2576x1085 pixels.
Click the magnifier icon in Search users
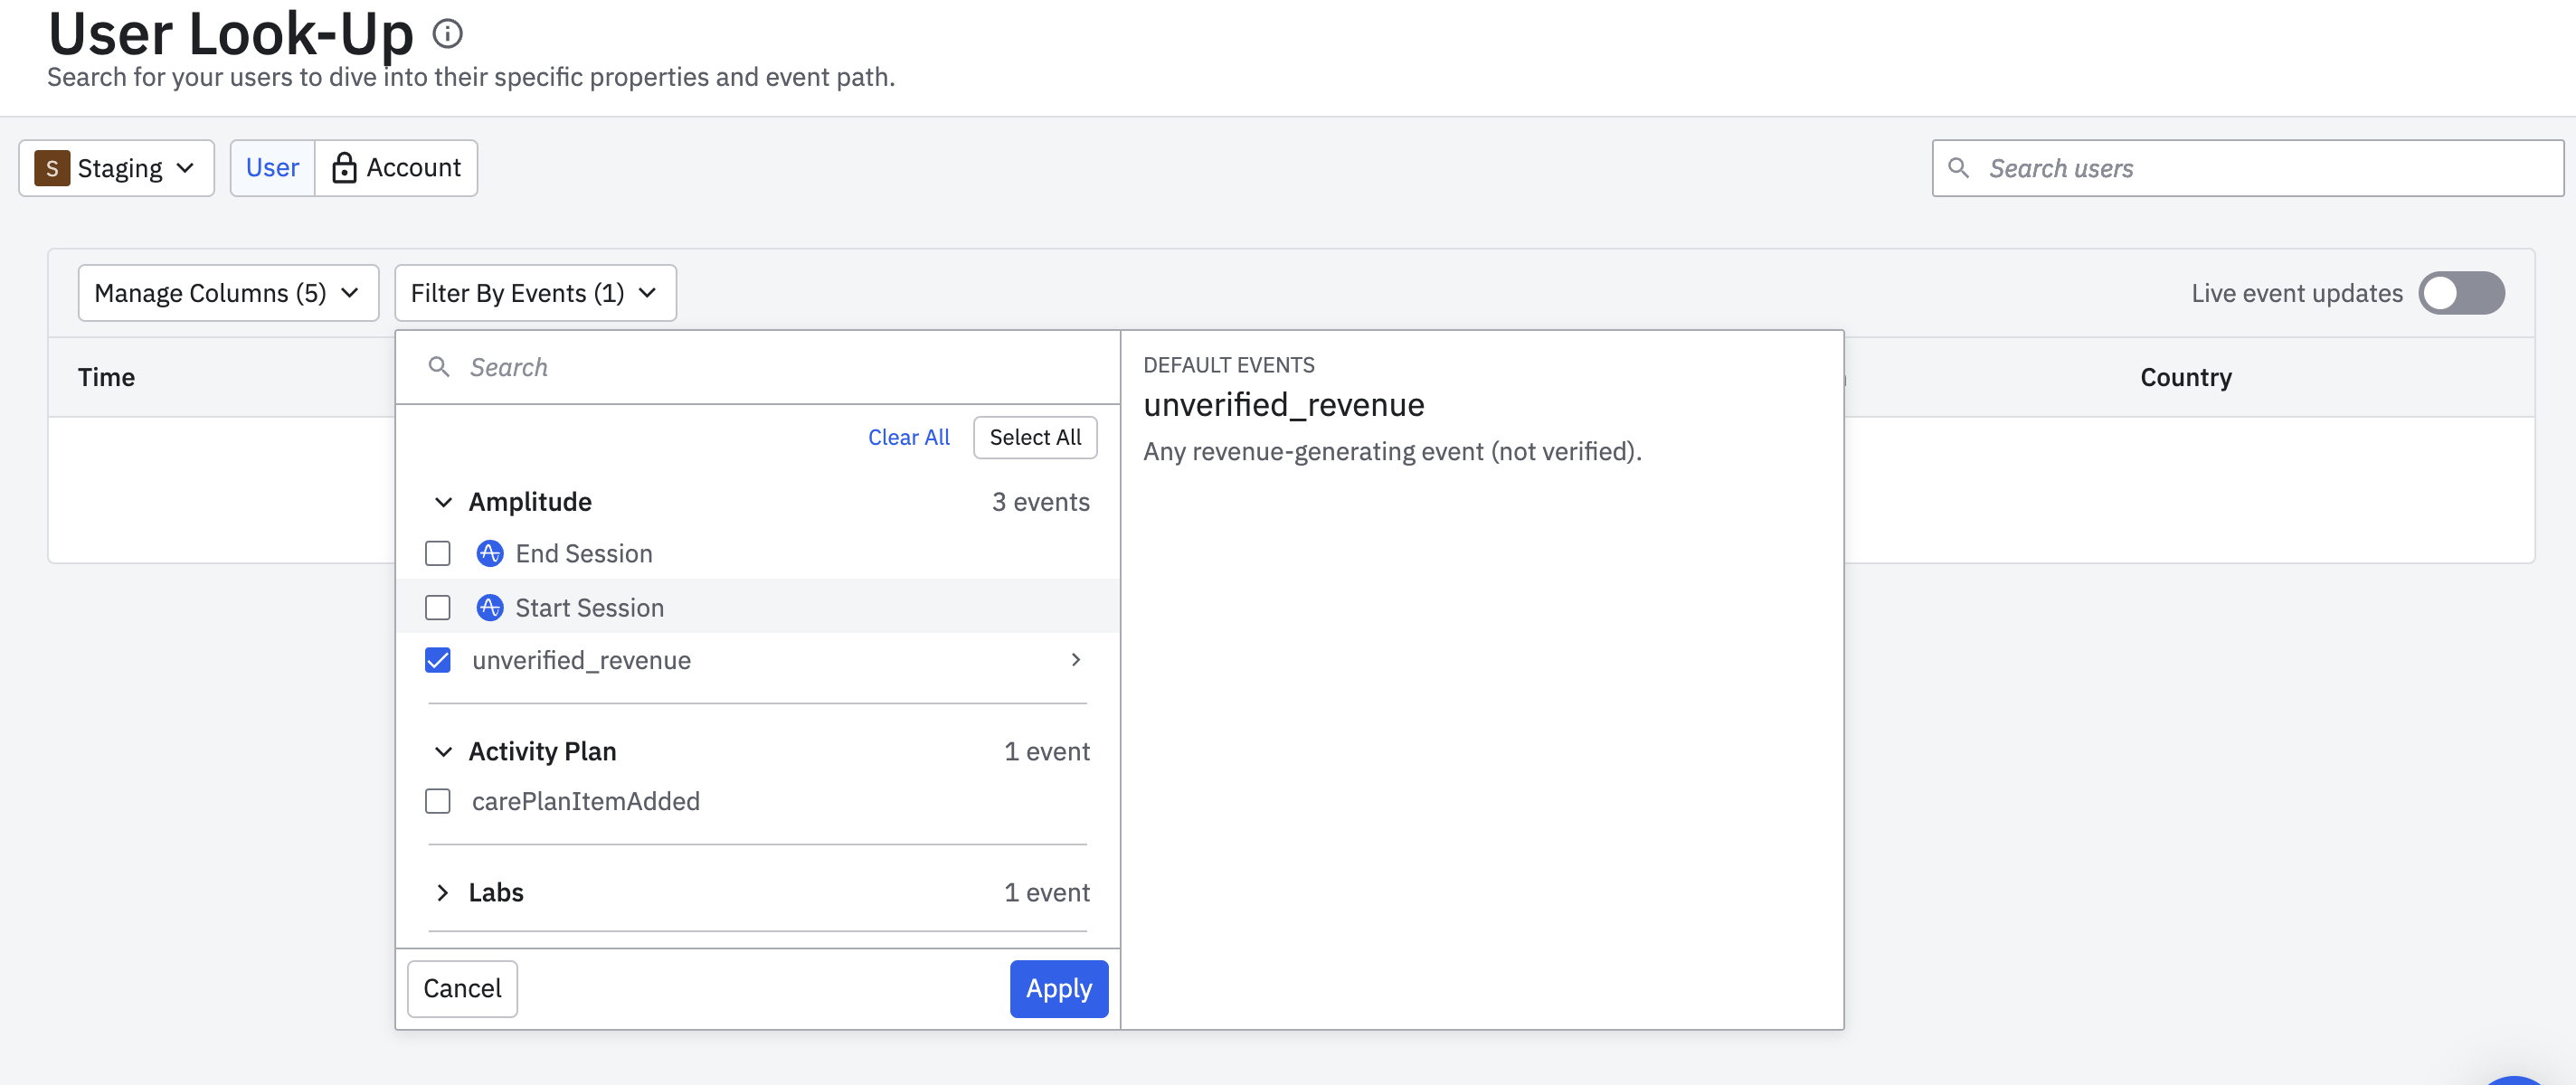point(1958,168)
